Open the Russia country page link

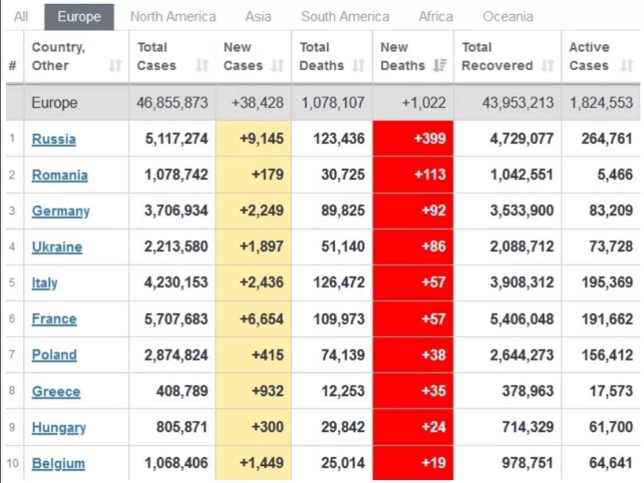click(54, 139)
